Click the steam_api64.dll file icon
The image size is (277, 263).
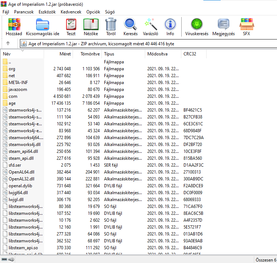(5, 151)
